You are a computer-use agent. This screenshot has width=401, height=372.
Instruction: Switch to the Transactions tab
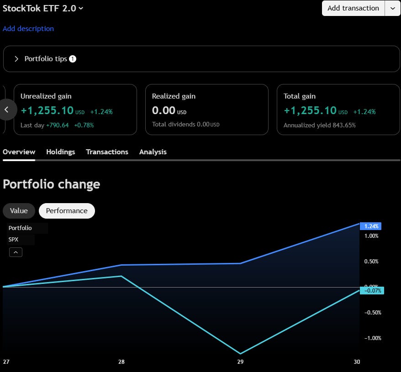(107, 152)
